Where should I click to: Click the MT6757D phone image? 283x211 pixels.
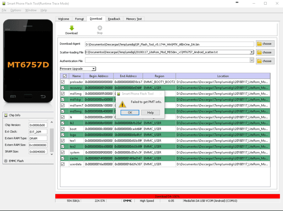pos(28,61)
